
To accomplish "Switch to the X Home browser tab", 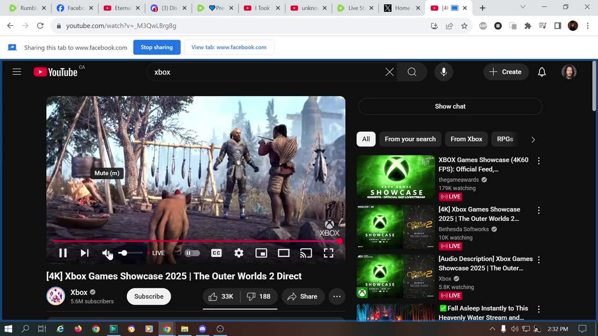I will coord(402,8).
